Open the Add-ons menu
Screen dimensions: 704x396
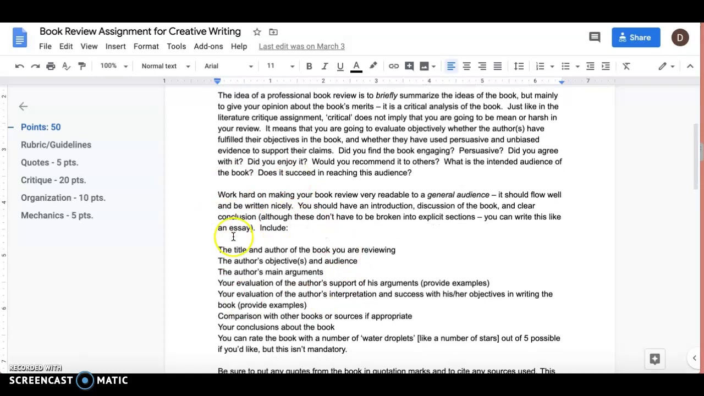(208, 46)
